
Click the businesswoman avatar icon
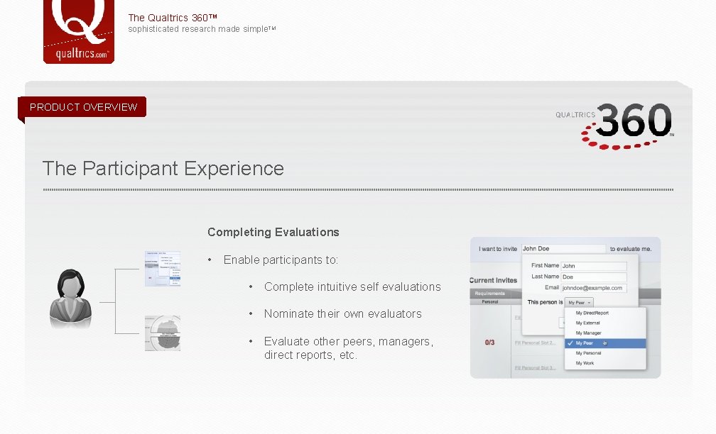[70, 298]
